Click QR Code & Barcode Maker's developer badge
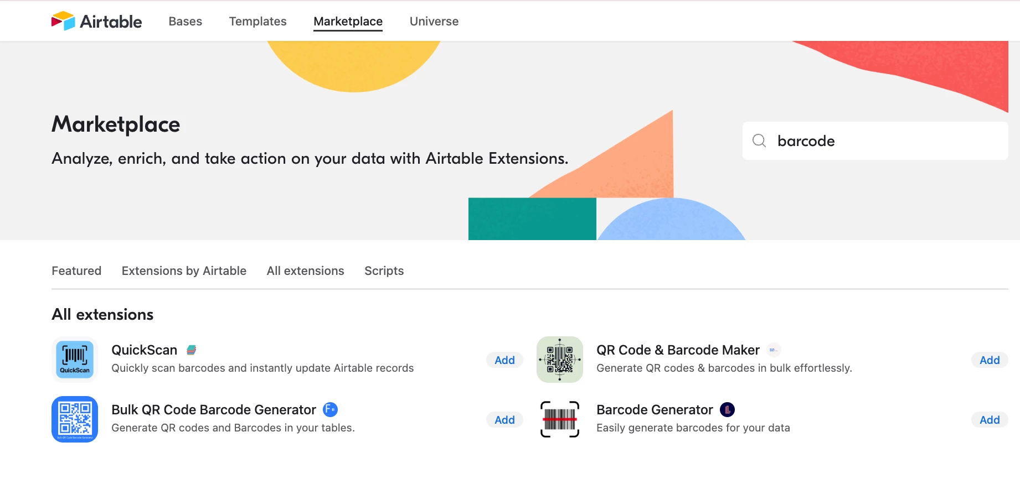The height and width of the screenshot is (489, 1020). coord(774,350)
